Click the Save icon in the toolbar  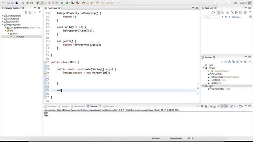[x=8, y=3]
